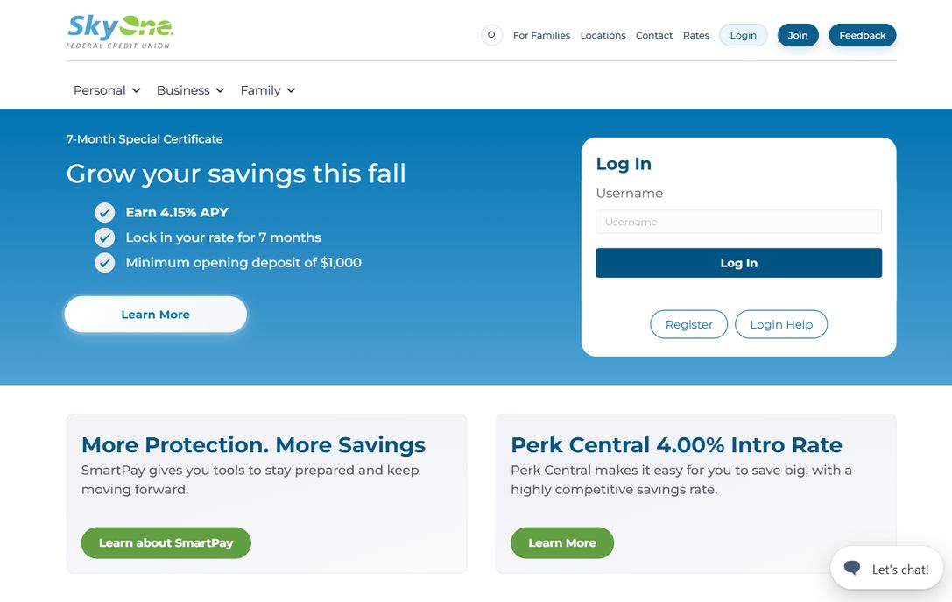This screenshot has height=602, width=952.
Task: Open the SkyOne logo home link
Action: (120, 32)
